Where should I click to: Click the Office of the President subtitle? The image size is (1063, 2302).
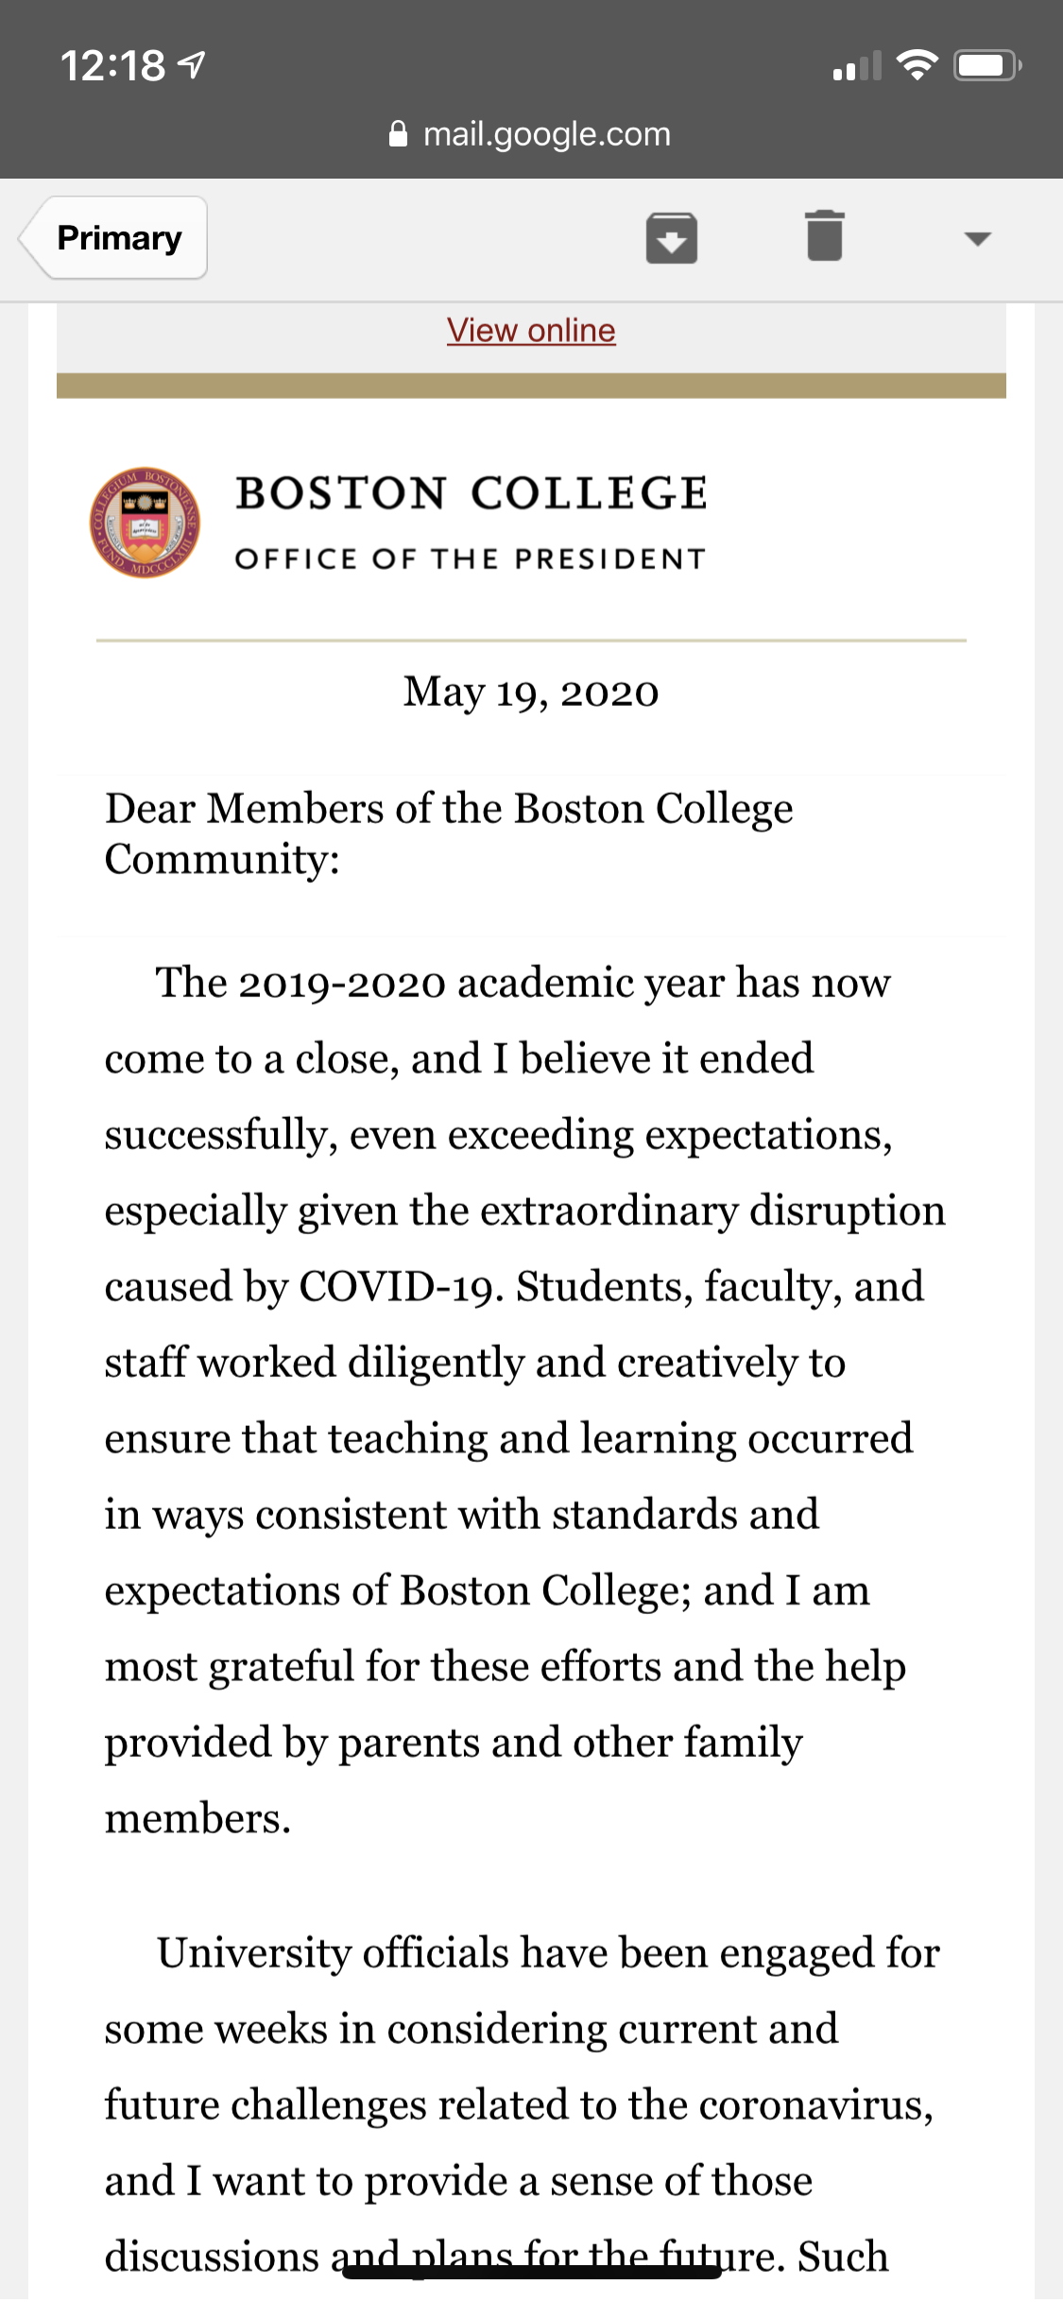point(470,559)
